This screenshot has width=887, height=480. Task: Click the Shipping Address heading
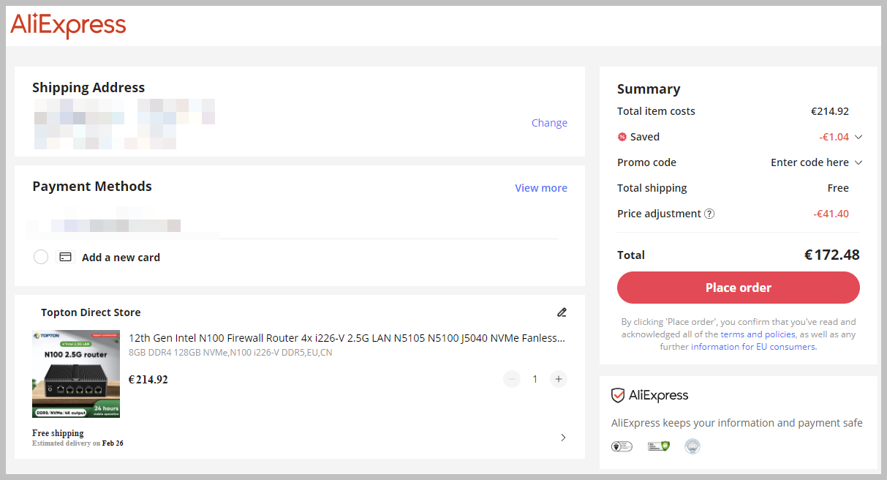[88, 88]
